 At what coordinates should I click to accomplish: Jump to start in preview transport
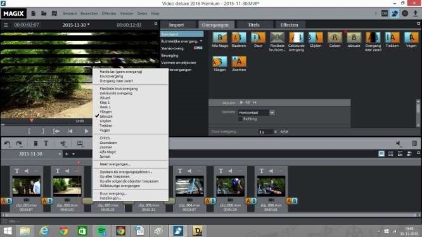[70, 131]
